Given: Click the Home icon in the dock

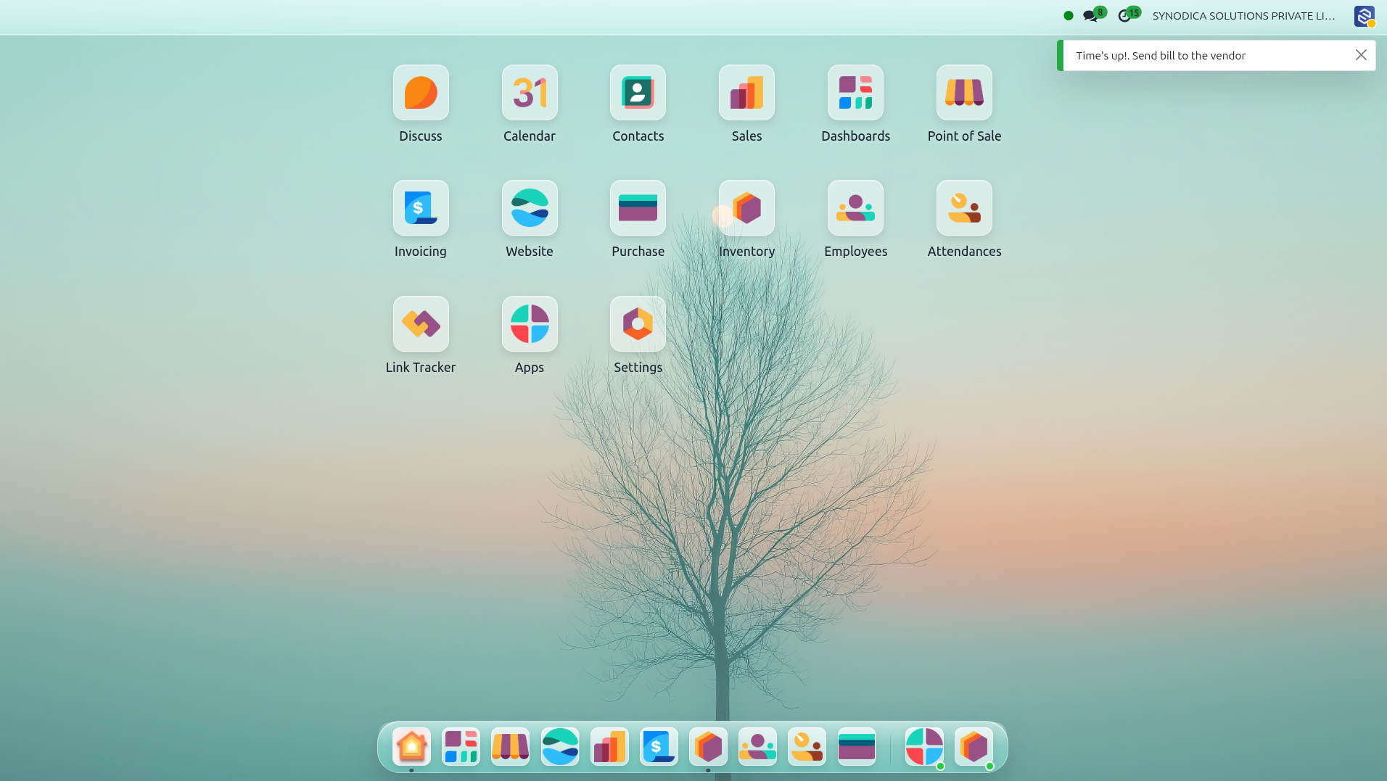Looking at the screenshot, I should tap(411, 747).
